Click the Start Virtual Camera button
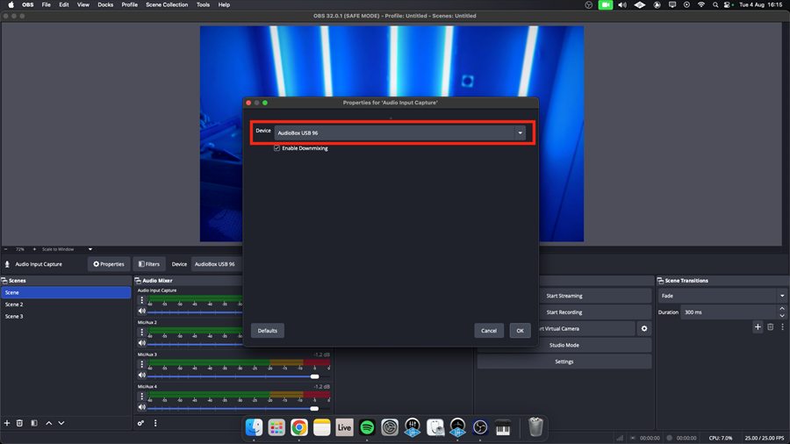This screenshot has height=444, width=790. pyautogui.click(x=587, y=329)
